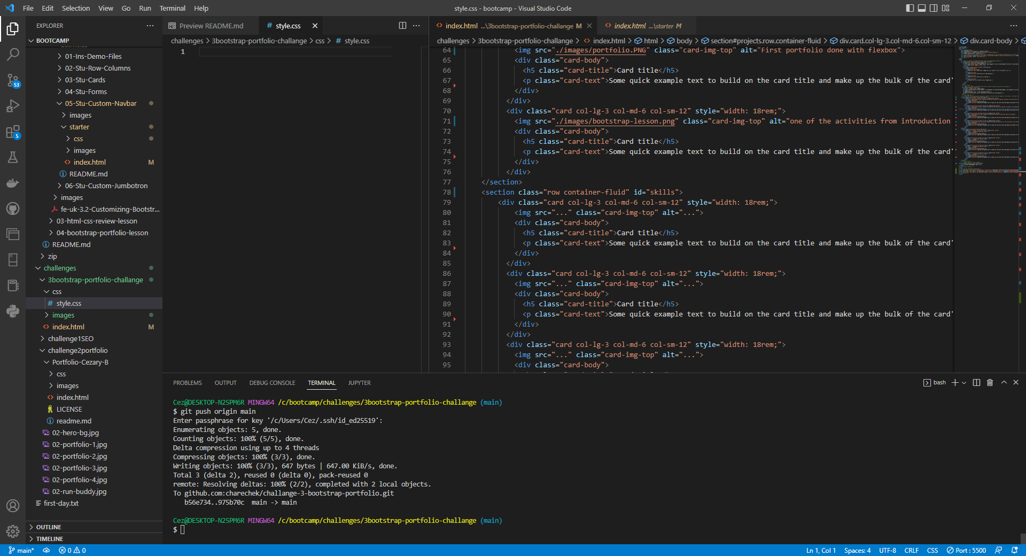Switch to the PROBLEMS panel tab
Image resolution: width=1026 pixels, height=556 pixels.
(x=188, y=383)
